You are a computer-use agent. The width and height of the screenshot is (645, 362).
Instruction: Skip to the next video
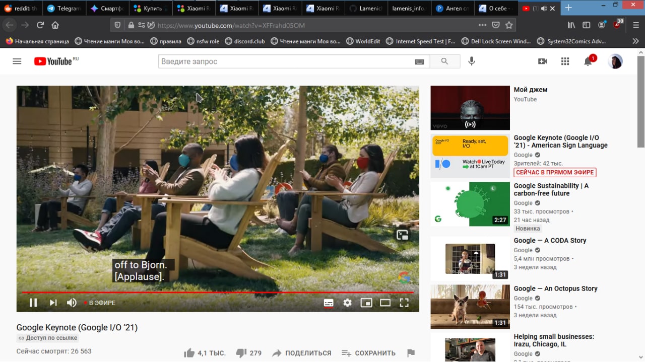point(53,303)
